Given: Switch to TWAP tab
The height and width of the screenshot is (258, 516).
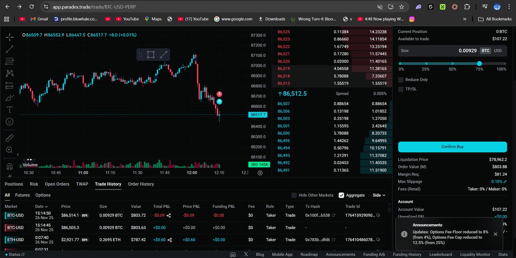Looking at the screenshot, I should pyautogui.click(x=82, y=184).
